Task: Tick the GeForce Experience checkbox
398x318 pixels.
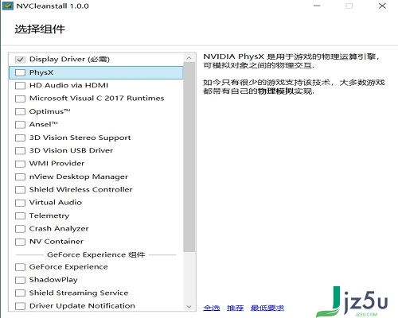Action: click(x=20, y=267)
